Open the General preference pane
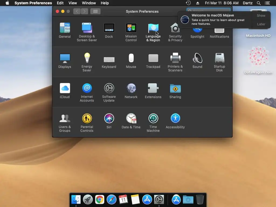 point(65,30)
